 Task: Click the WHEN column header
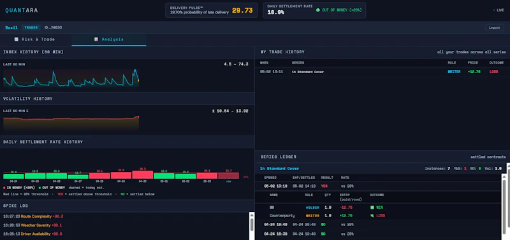click(x=264, y=62)
